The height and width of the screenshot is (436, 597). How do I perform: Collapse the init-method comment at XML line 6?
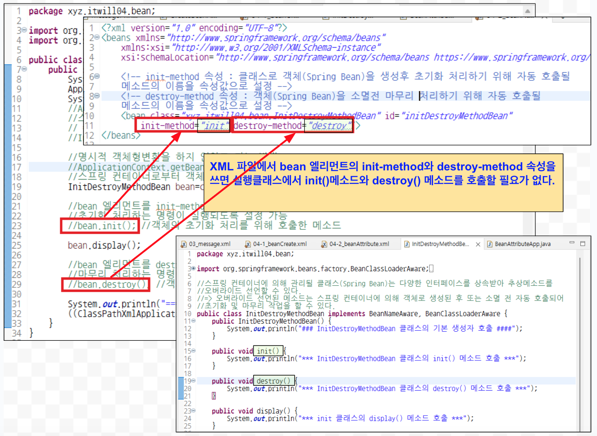(97, 76)
